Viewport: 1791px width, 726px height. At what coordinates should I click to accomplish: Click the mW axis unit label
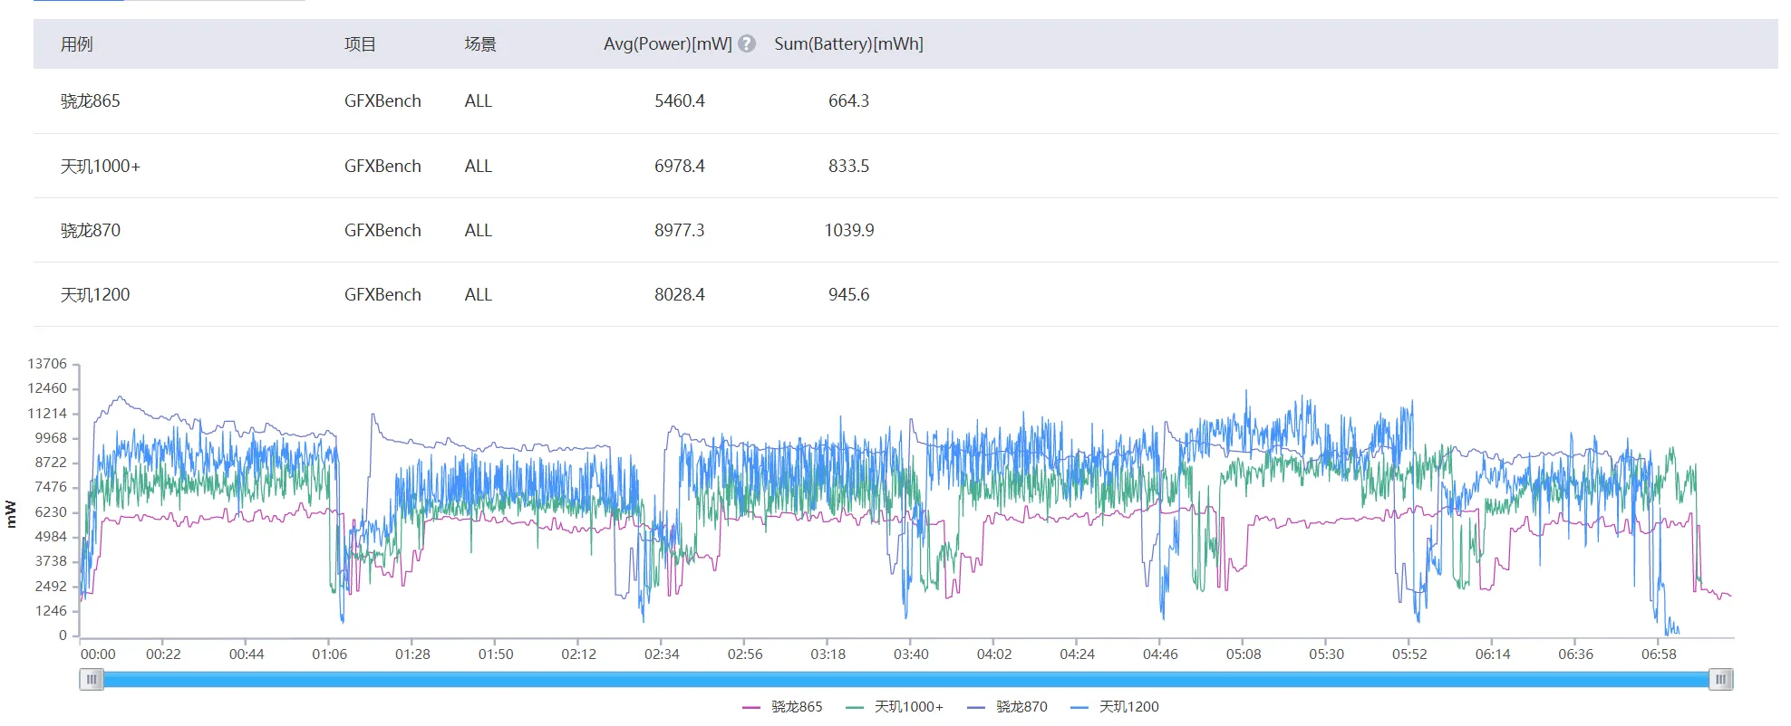point(11,514)
